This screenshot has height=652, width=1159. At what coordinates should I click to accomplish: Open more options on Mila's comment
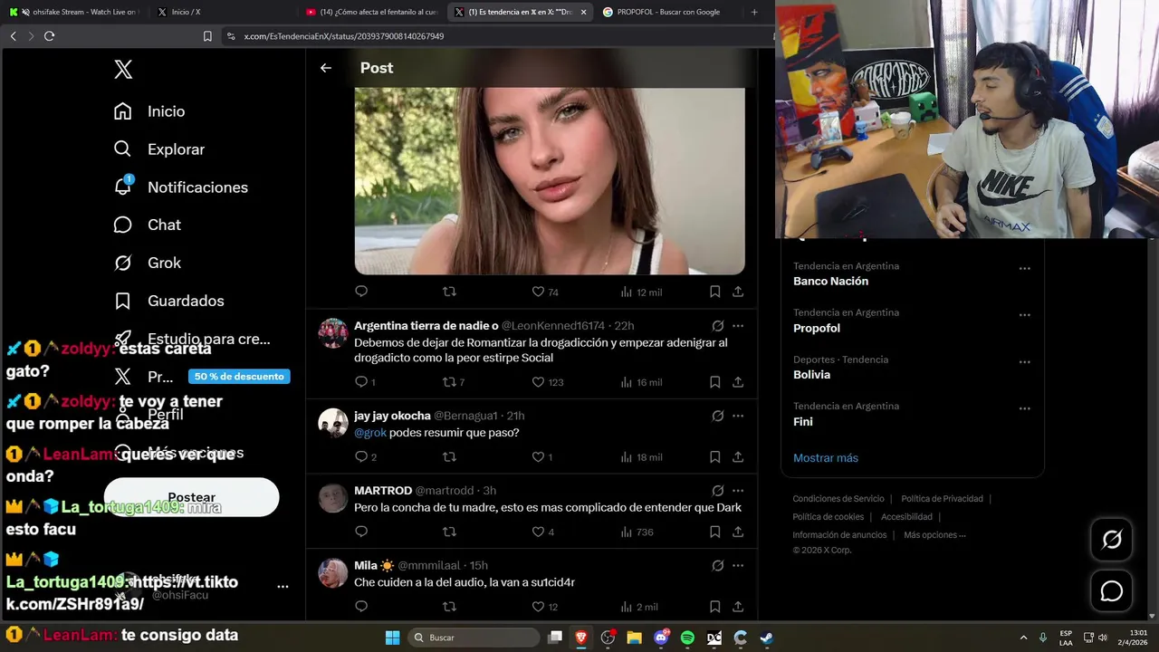738,566
